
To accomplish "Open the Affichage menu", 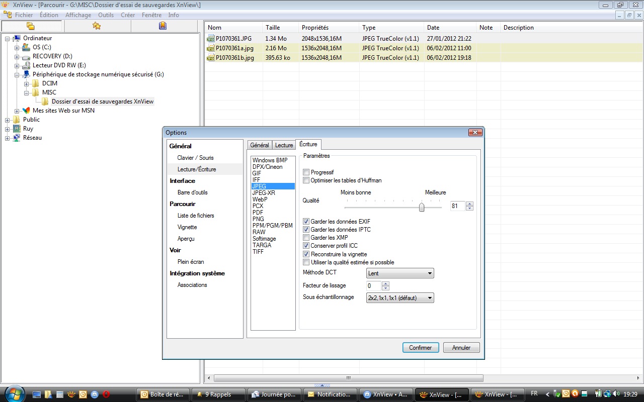I will pos(78,15).
